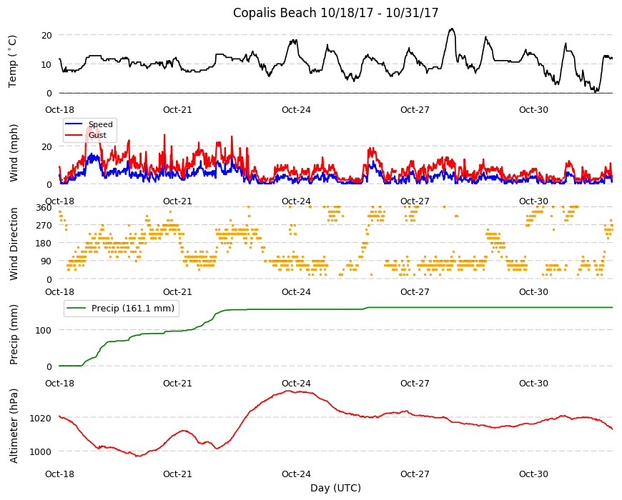Click the Wind (mph) axis label
622x500 pixels.
14,153
